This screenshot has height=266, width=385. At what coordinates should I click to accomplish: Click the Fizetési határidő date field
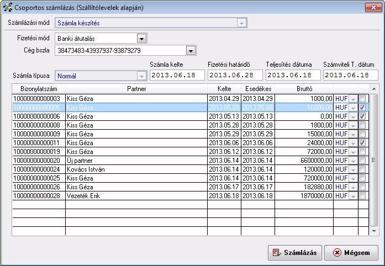point(235,75)
